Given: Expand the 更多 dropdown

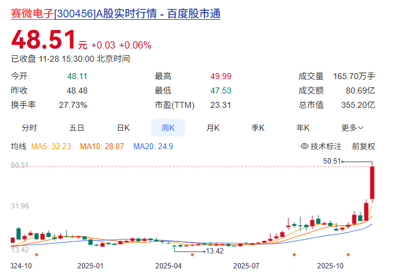Looking at the screenshot, I should pos(352,128).
